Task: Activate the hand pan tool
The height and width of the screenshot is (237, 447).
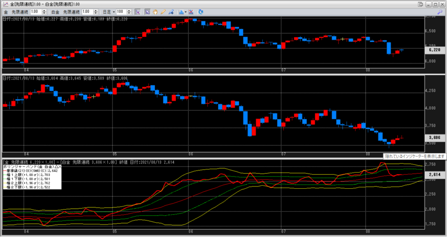Action: (155, 11)
